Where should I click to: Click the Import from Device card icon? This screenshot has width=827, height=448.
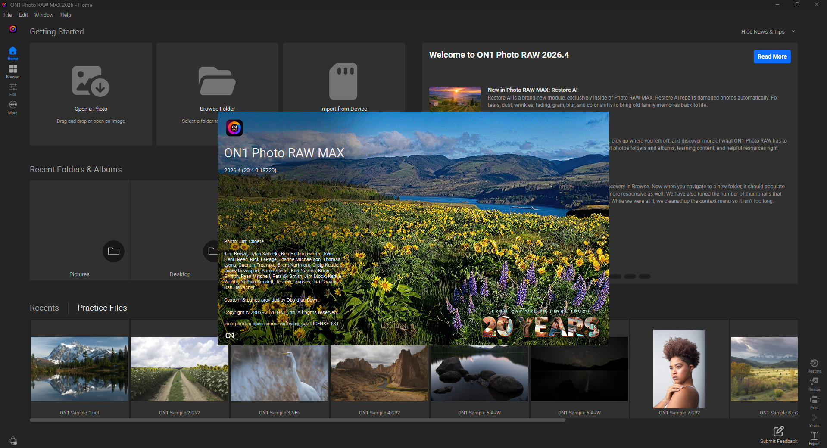coord(343,81)
